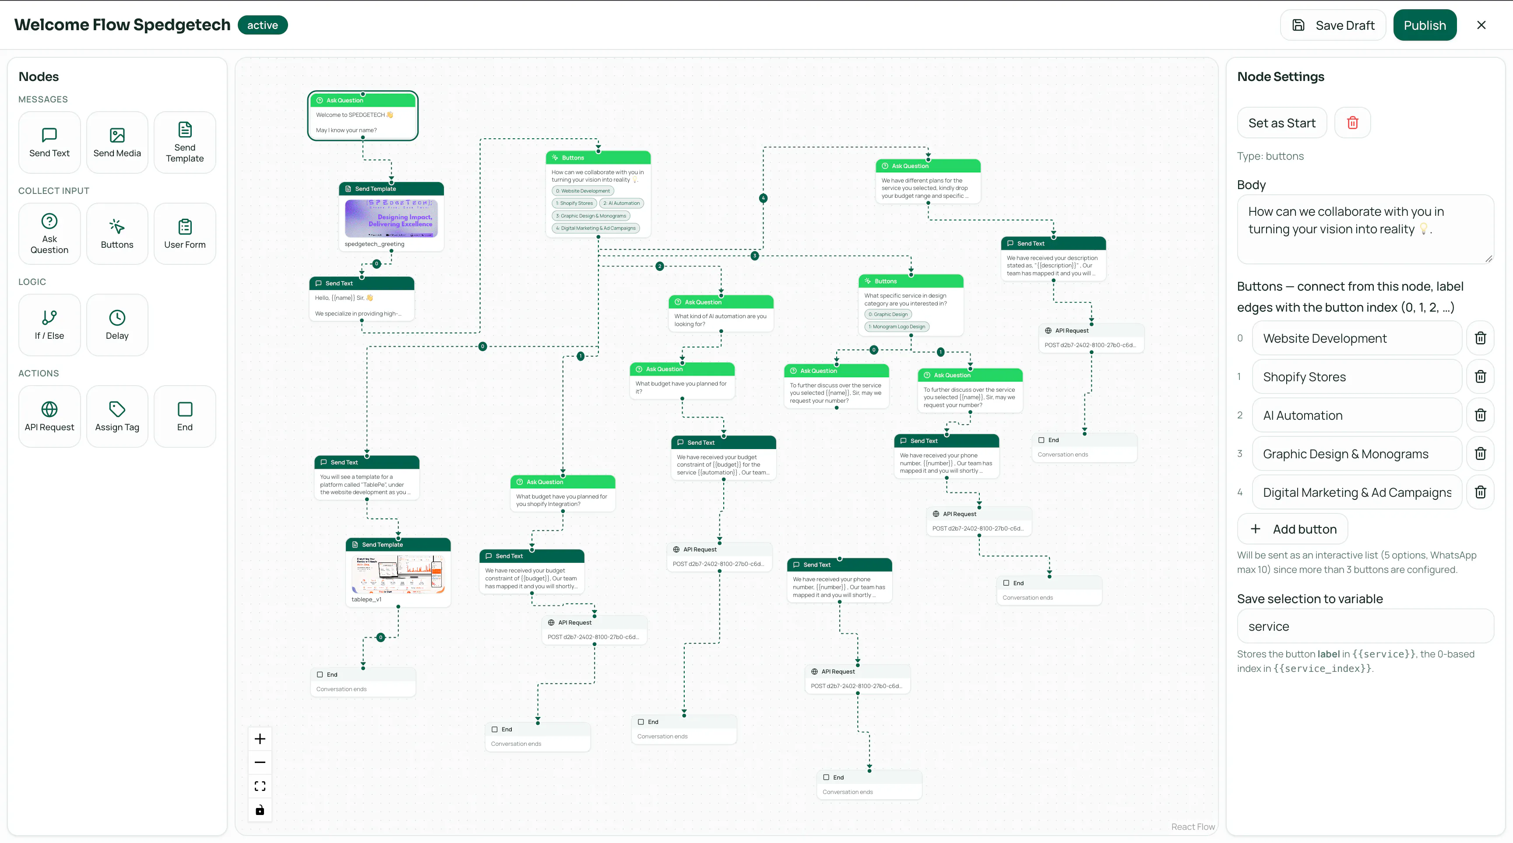The width and height of the screenshot is (1513, 843).
Task: Select the shopify integration budget question node
Action: tap(563, 493)
